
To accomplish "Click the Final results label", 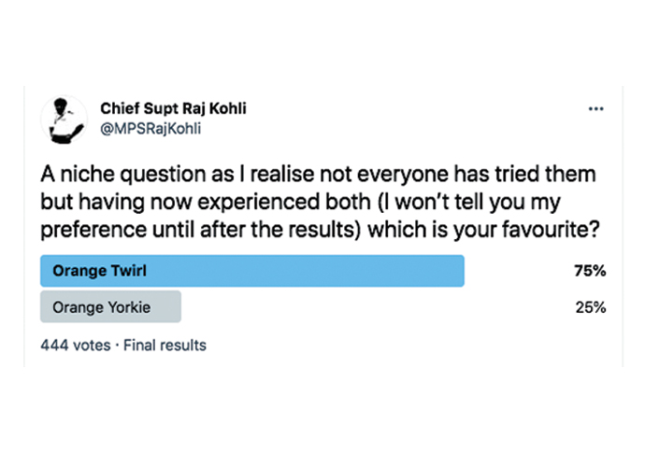I will 165,346.
